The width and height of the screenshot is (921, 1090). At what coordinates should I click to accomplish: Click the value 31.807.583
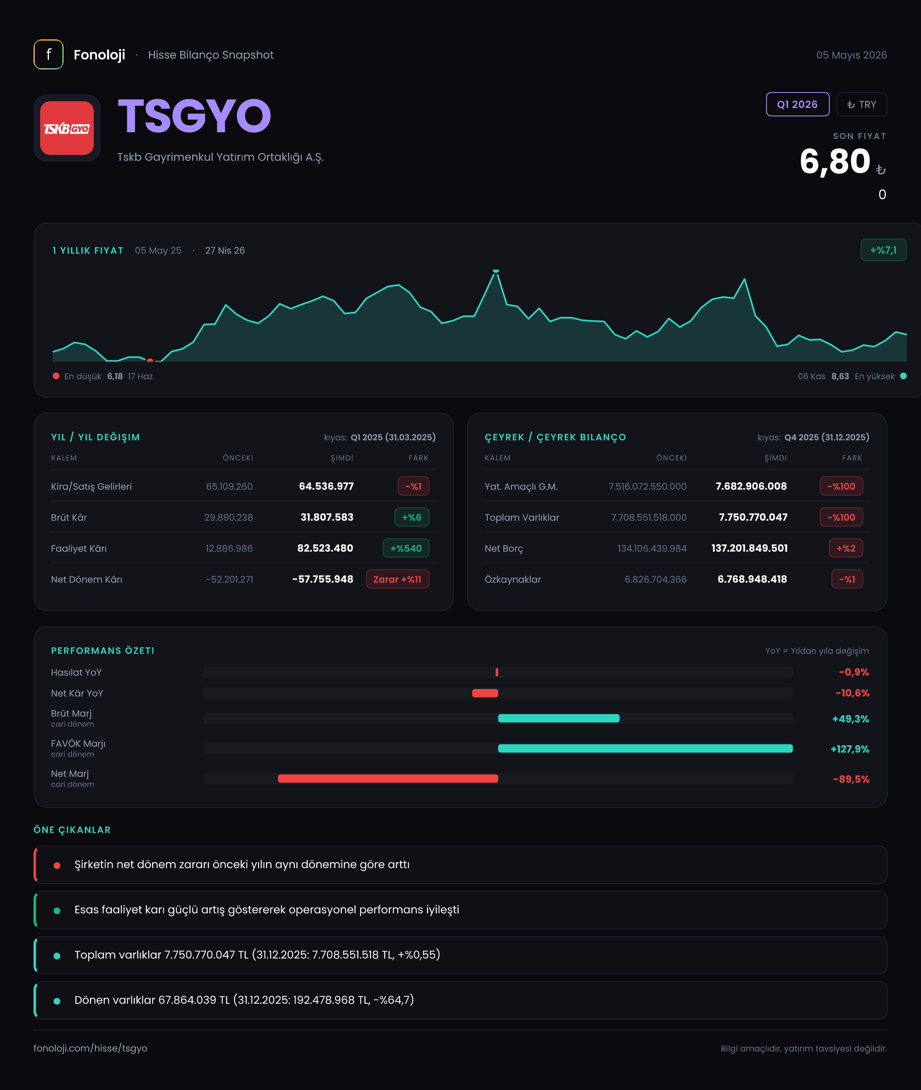tap(327, 517)
